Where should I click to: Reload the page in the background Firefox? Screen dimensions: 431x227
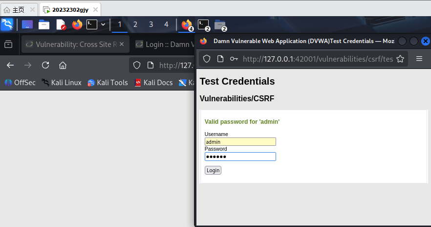(45, 66)
